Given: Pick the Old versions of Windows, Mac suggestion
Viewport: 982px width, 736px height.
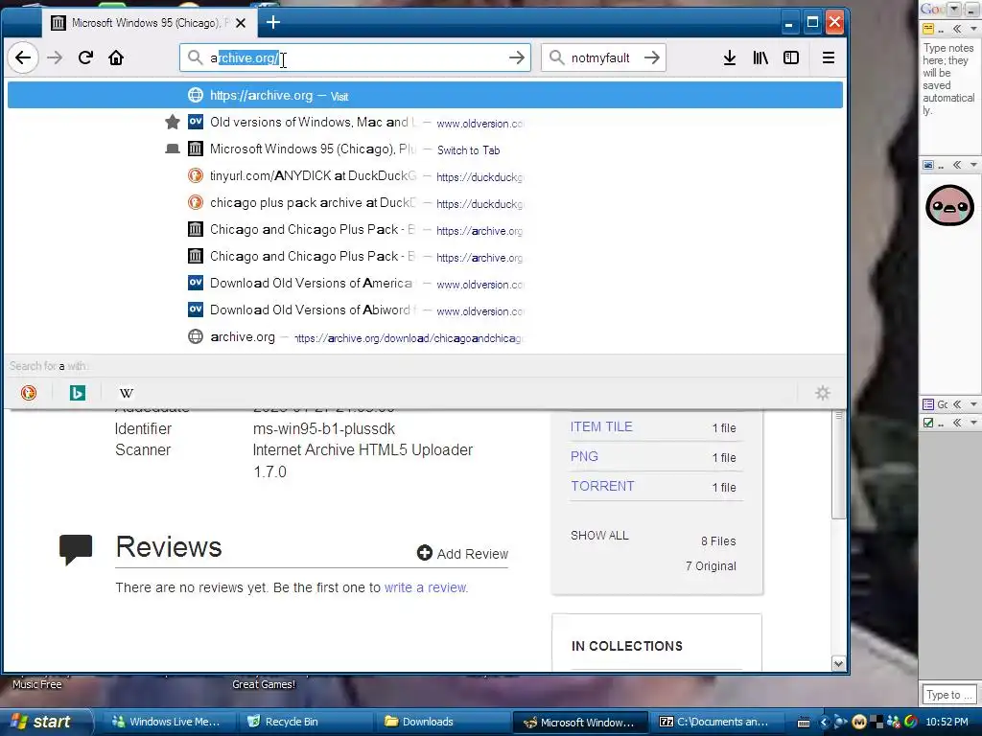Looking at the screenshot, I should [425, 122].
